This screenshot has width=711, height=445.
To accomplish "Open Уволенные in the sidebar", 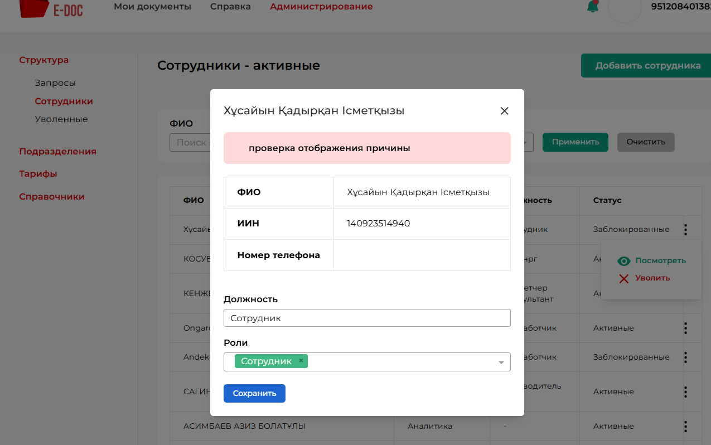I will (x=61, y=119).
